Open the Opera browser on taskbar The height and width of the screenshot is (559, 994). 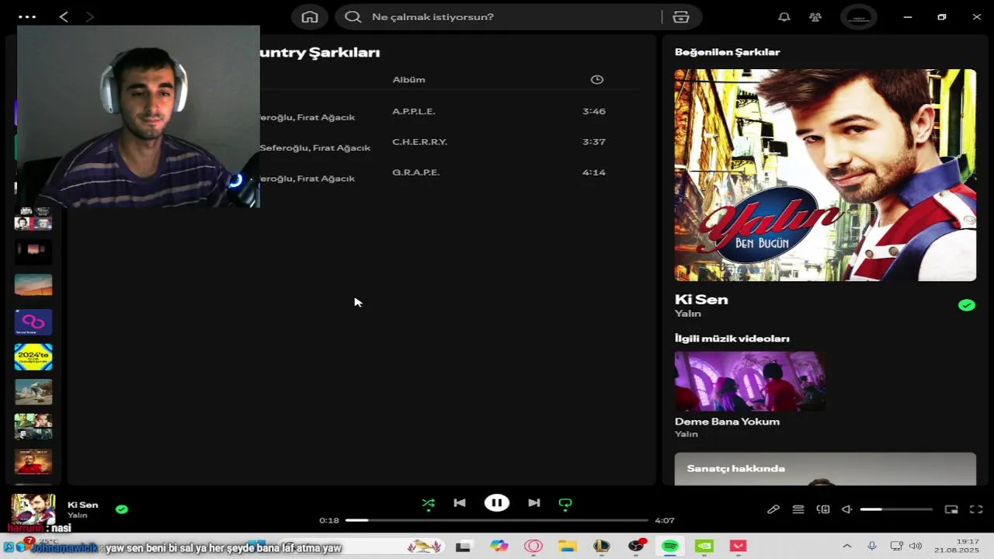point(533,547)
